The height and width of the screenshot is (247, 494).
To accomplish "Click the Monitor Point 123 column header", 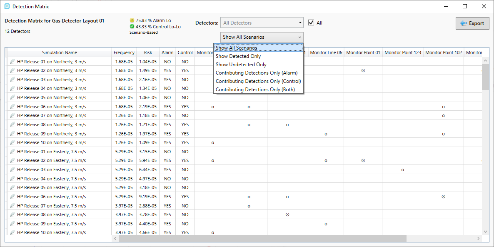I will pyautogui.click(x=403, y=52).
